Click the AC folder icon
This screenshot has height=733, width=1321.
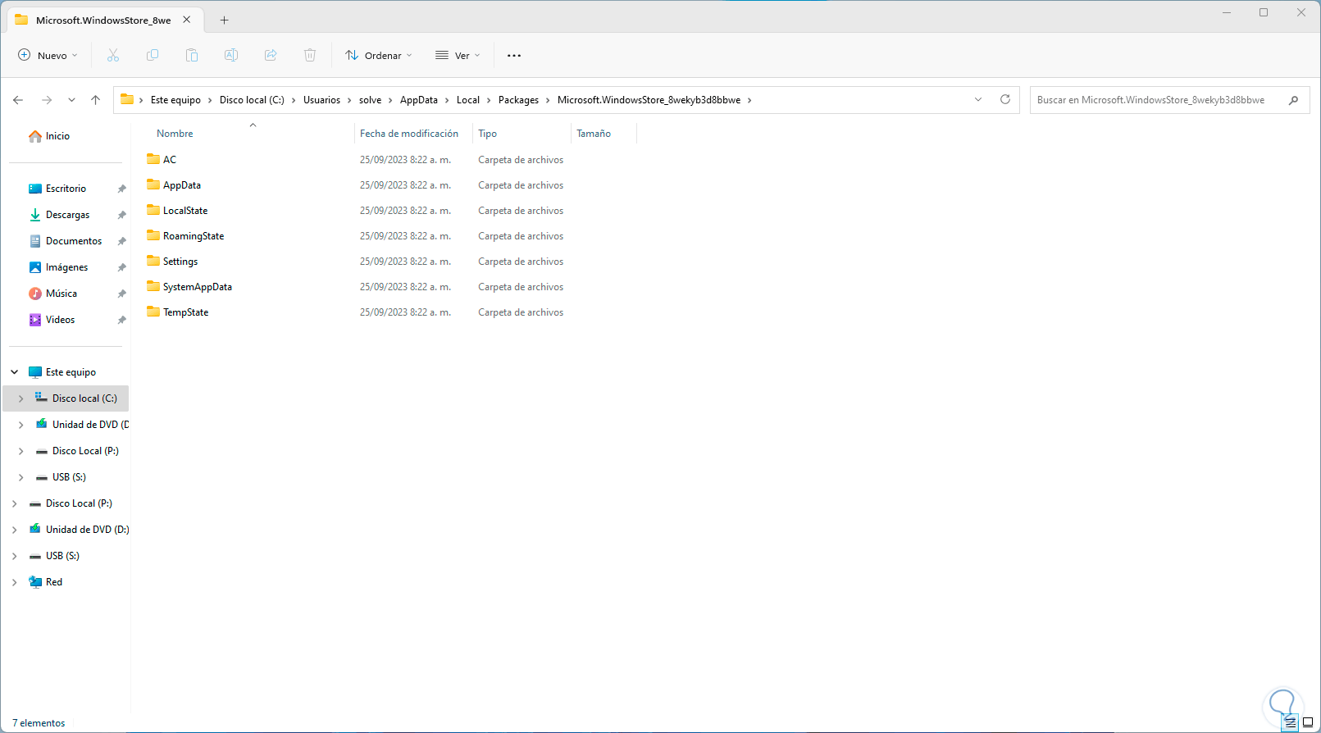[153, 159]
